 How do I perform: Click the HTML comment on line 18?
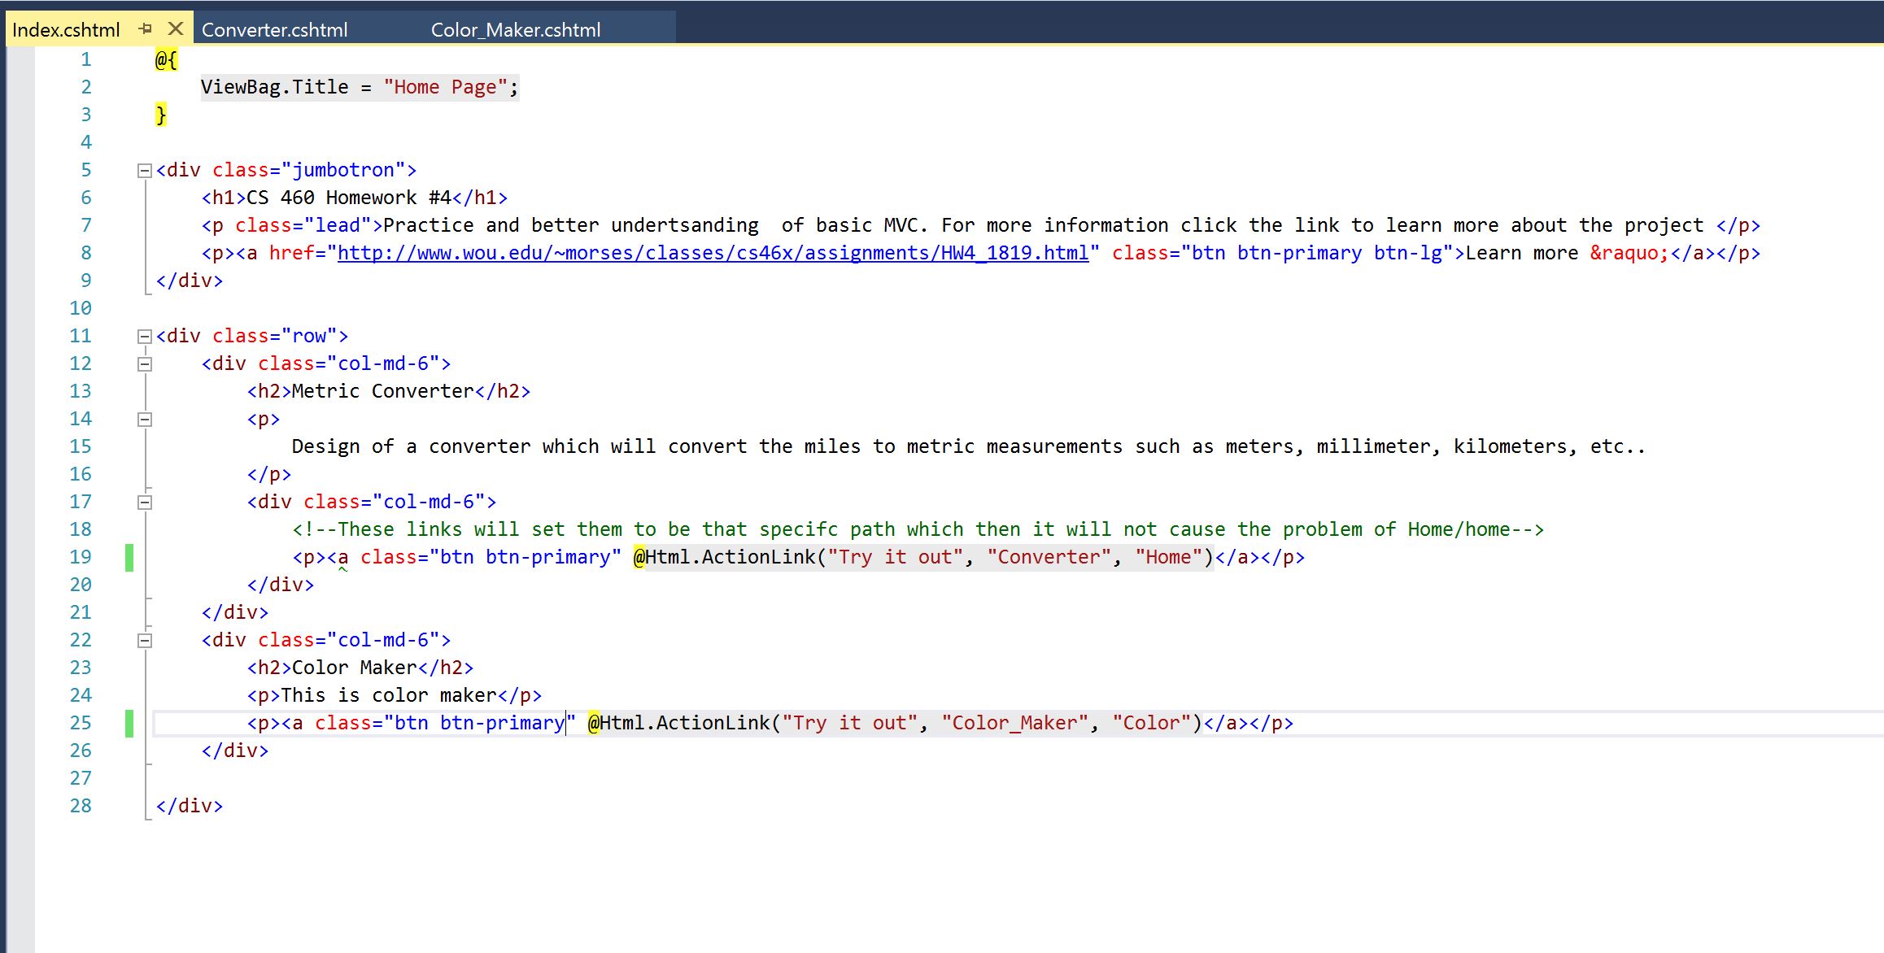point(918,529)
